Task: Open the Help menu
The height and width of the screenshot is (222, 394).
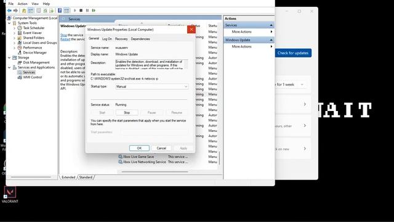Action: click(x=46, y=4)
